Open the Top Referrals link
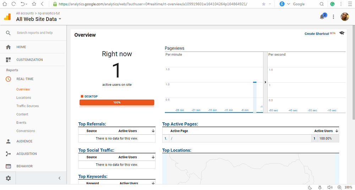This screenshot has width=355, height=190. pyautogui.click(x=92, y=124)
